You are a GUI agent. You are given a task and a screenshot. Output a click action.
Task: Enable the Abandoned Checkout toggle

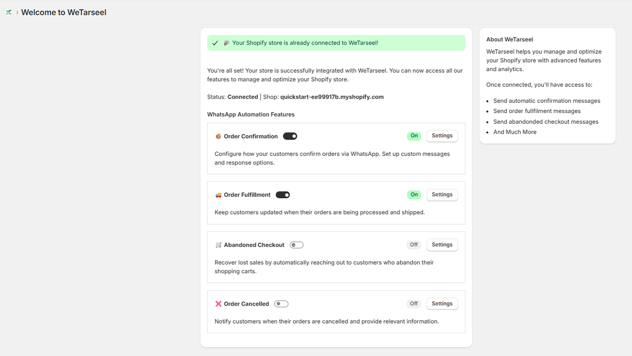pyautogui.click(x=297, y=245)
